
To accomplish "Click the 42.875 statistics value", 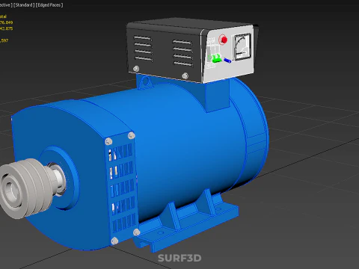I will pyautogui.click(x=6, y=28).
